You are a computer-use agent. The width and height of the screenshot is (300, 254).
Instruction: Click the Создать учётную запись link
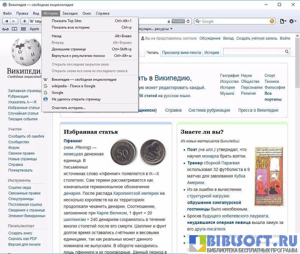tap(257, 38)
